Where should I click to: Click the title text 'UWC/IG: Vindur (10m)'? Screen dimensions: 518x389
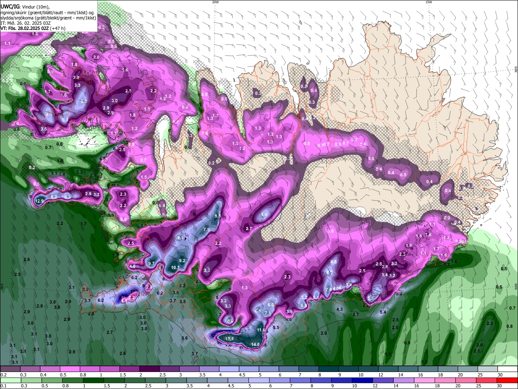click(25, 7)
